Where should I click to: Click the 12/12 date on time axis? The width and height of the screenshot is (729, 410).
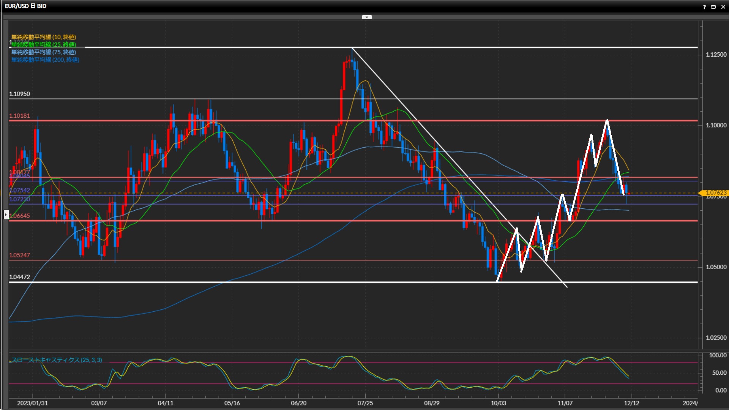[x=631, y=403]
